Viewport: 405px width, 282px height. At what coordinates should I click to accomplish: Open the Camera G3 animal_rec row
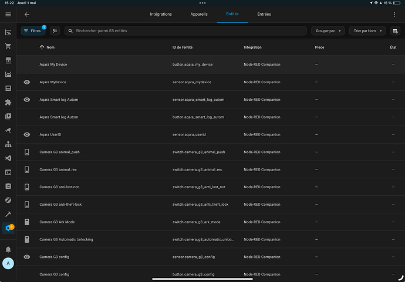point(211,169)
